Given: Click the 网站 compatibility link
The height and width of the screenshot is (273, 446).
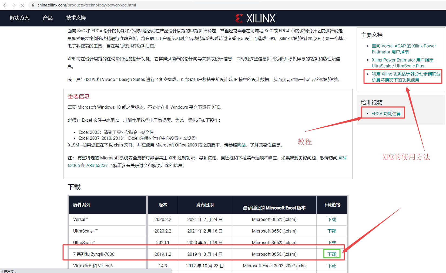Looking at the screenshot, I should point(242,145).
